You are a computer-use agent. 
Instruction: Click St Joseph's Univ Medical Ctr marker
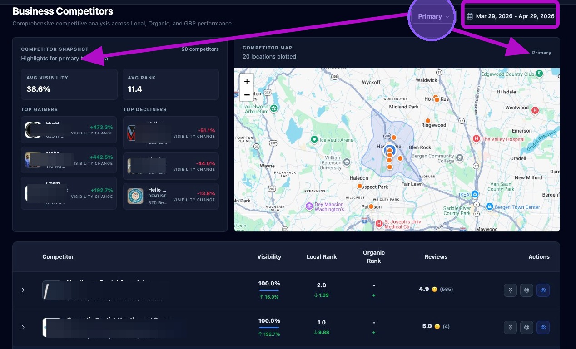pos(379,223)
